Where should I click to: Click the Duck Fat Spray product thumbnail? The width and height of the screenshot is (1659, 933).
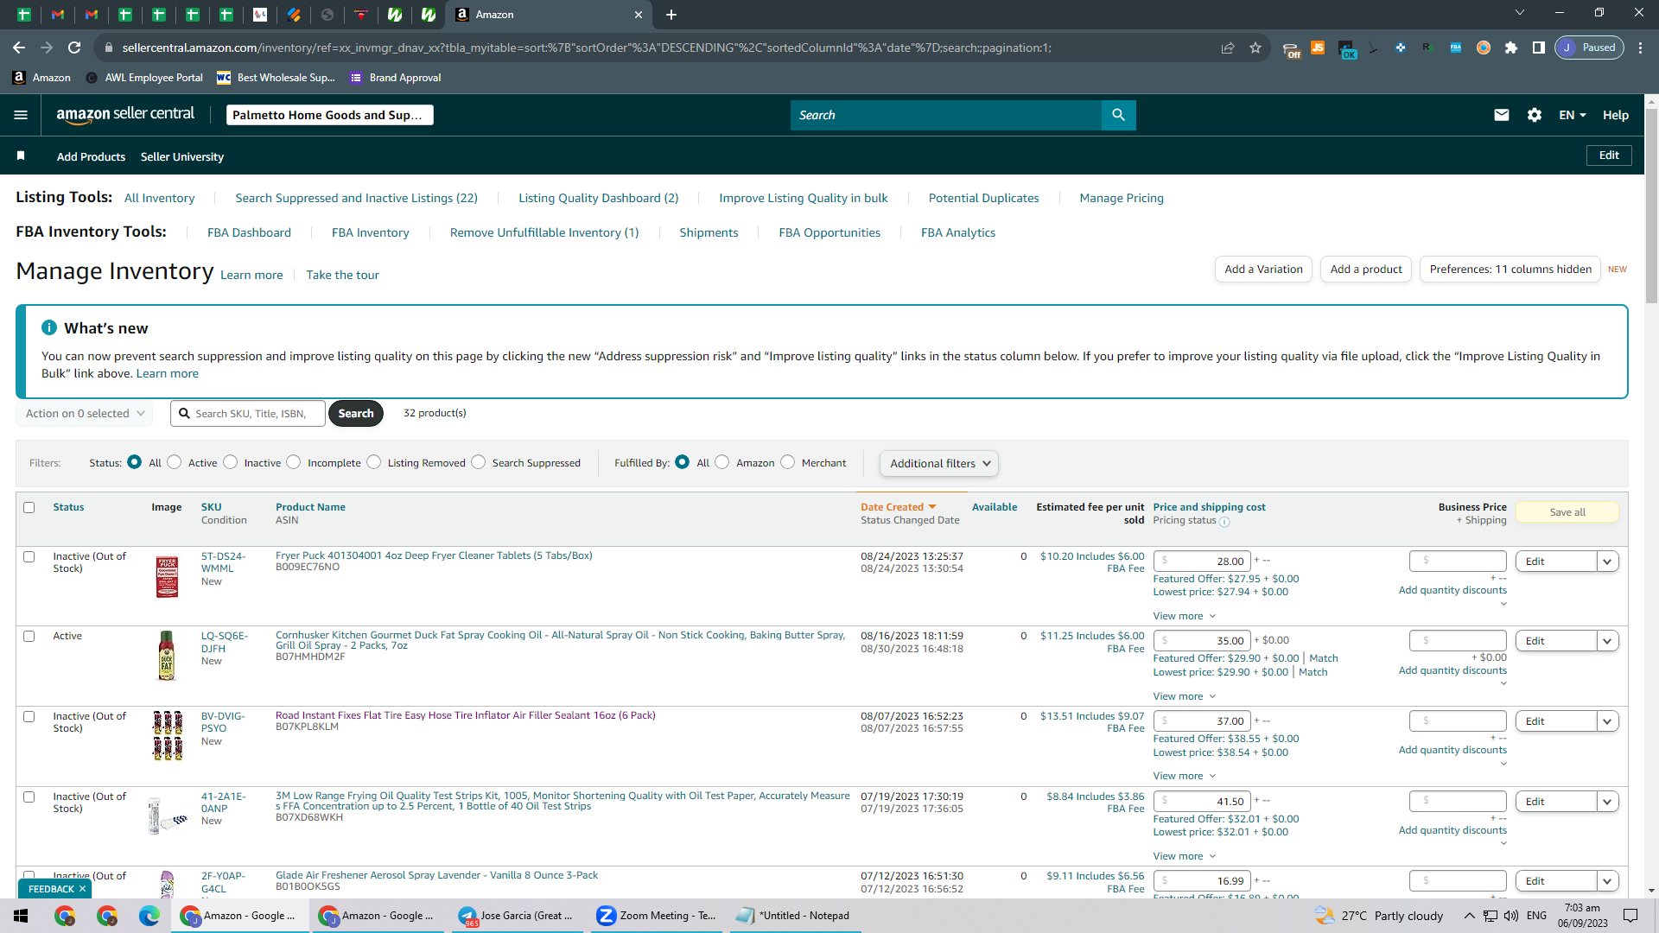click(x=167, y=656)
